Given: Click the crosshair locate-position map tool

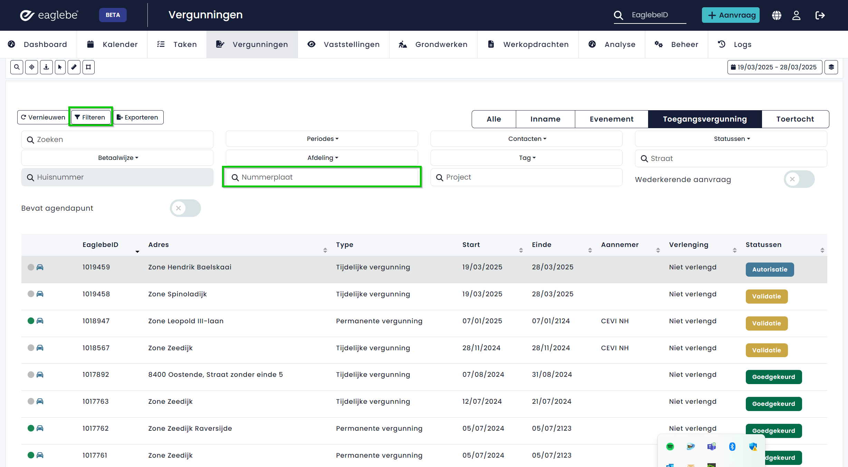Looking at the screenshot, I should [31, 67].
